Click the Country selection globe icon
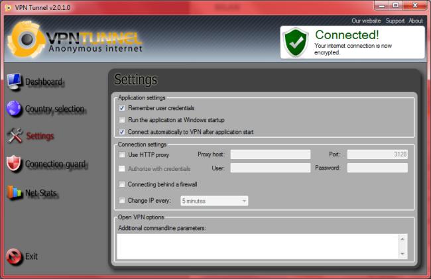This screenshot has height=279, width=431. (x=14, y=109)
